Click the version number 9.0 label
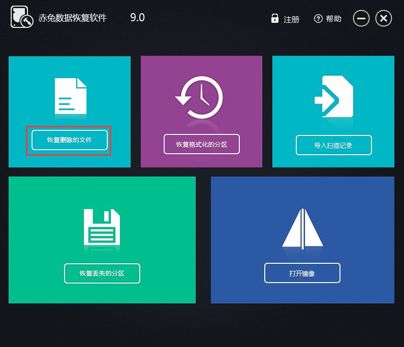This screenshot has height=347, width=404. [x=137, y=18]
